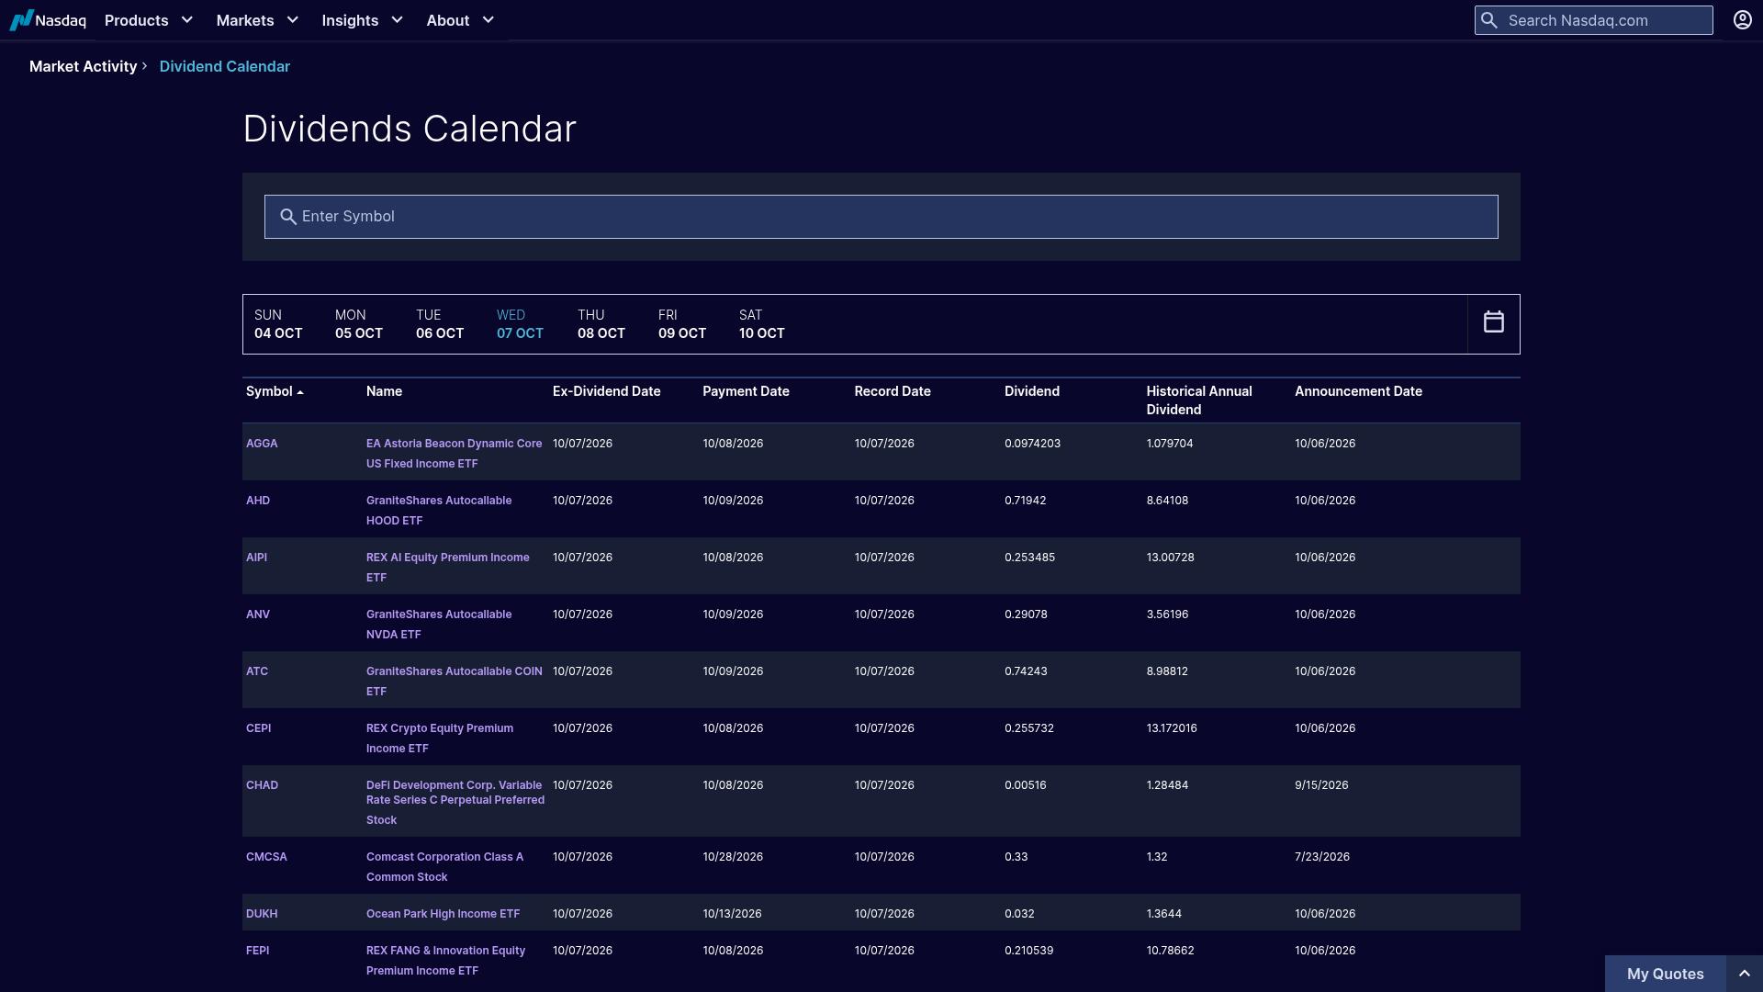This screenshot has height=992, width=1763.
Task: Click the Announcement Date column header
Action: click(x=1358, y=391)
